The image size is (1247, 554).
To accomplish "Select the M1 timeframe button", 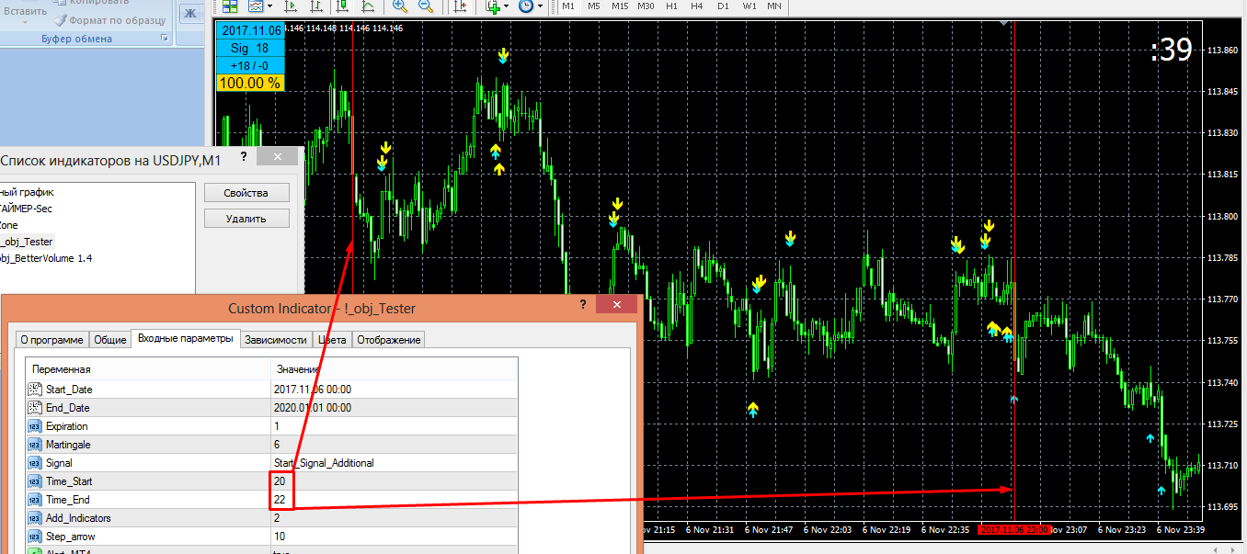I will [568, 6].
